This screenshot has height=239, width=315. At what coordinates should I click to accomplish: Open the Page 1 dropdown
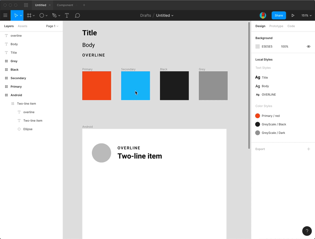tap(52, 26)
